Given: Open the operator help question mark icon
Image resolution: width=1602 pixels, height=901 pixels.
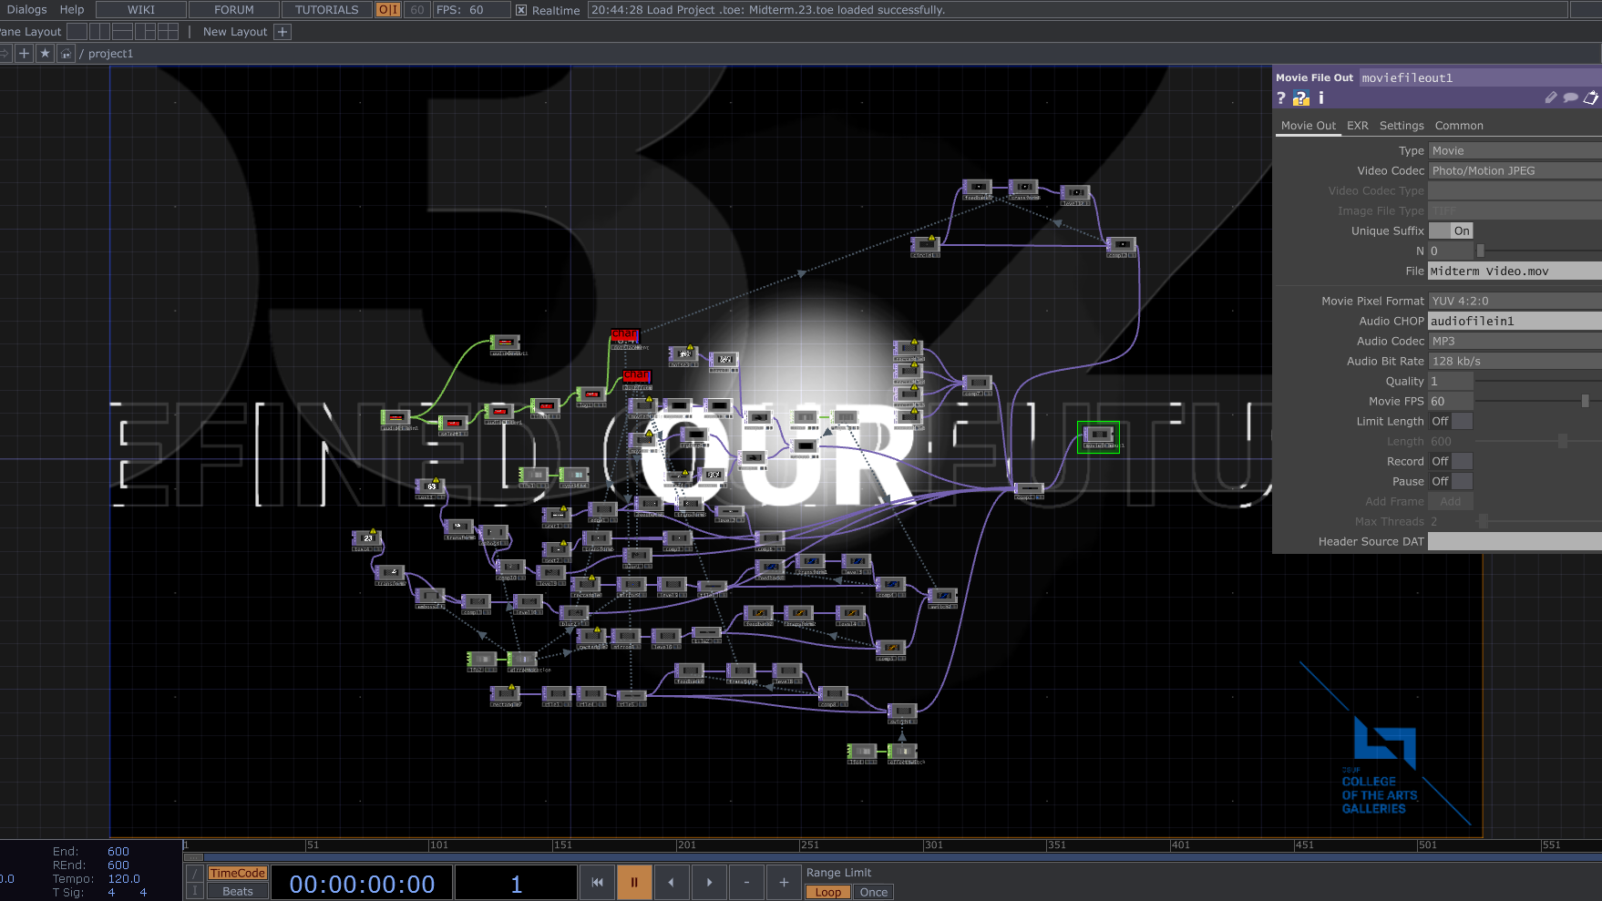Looking at the screenshot, I should 1281,98.
